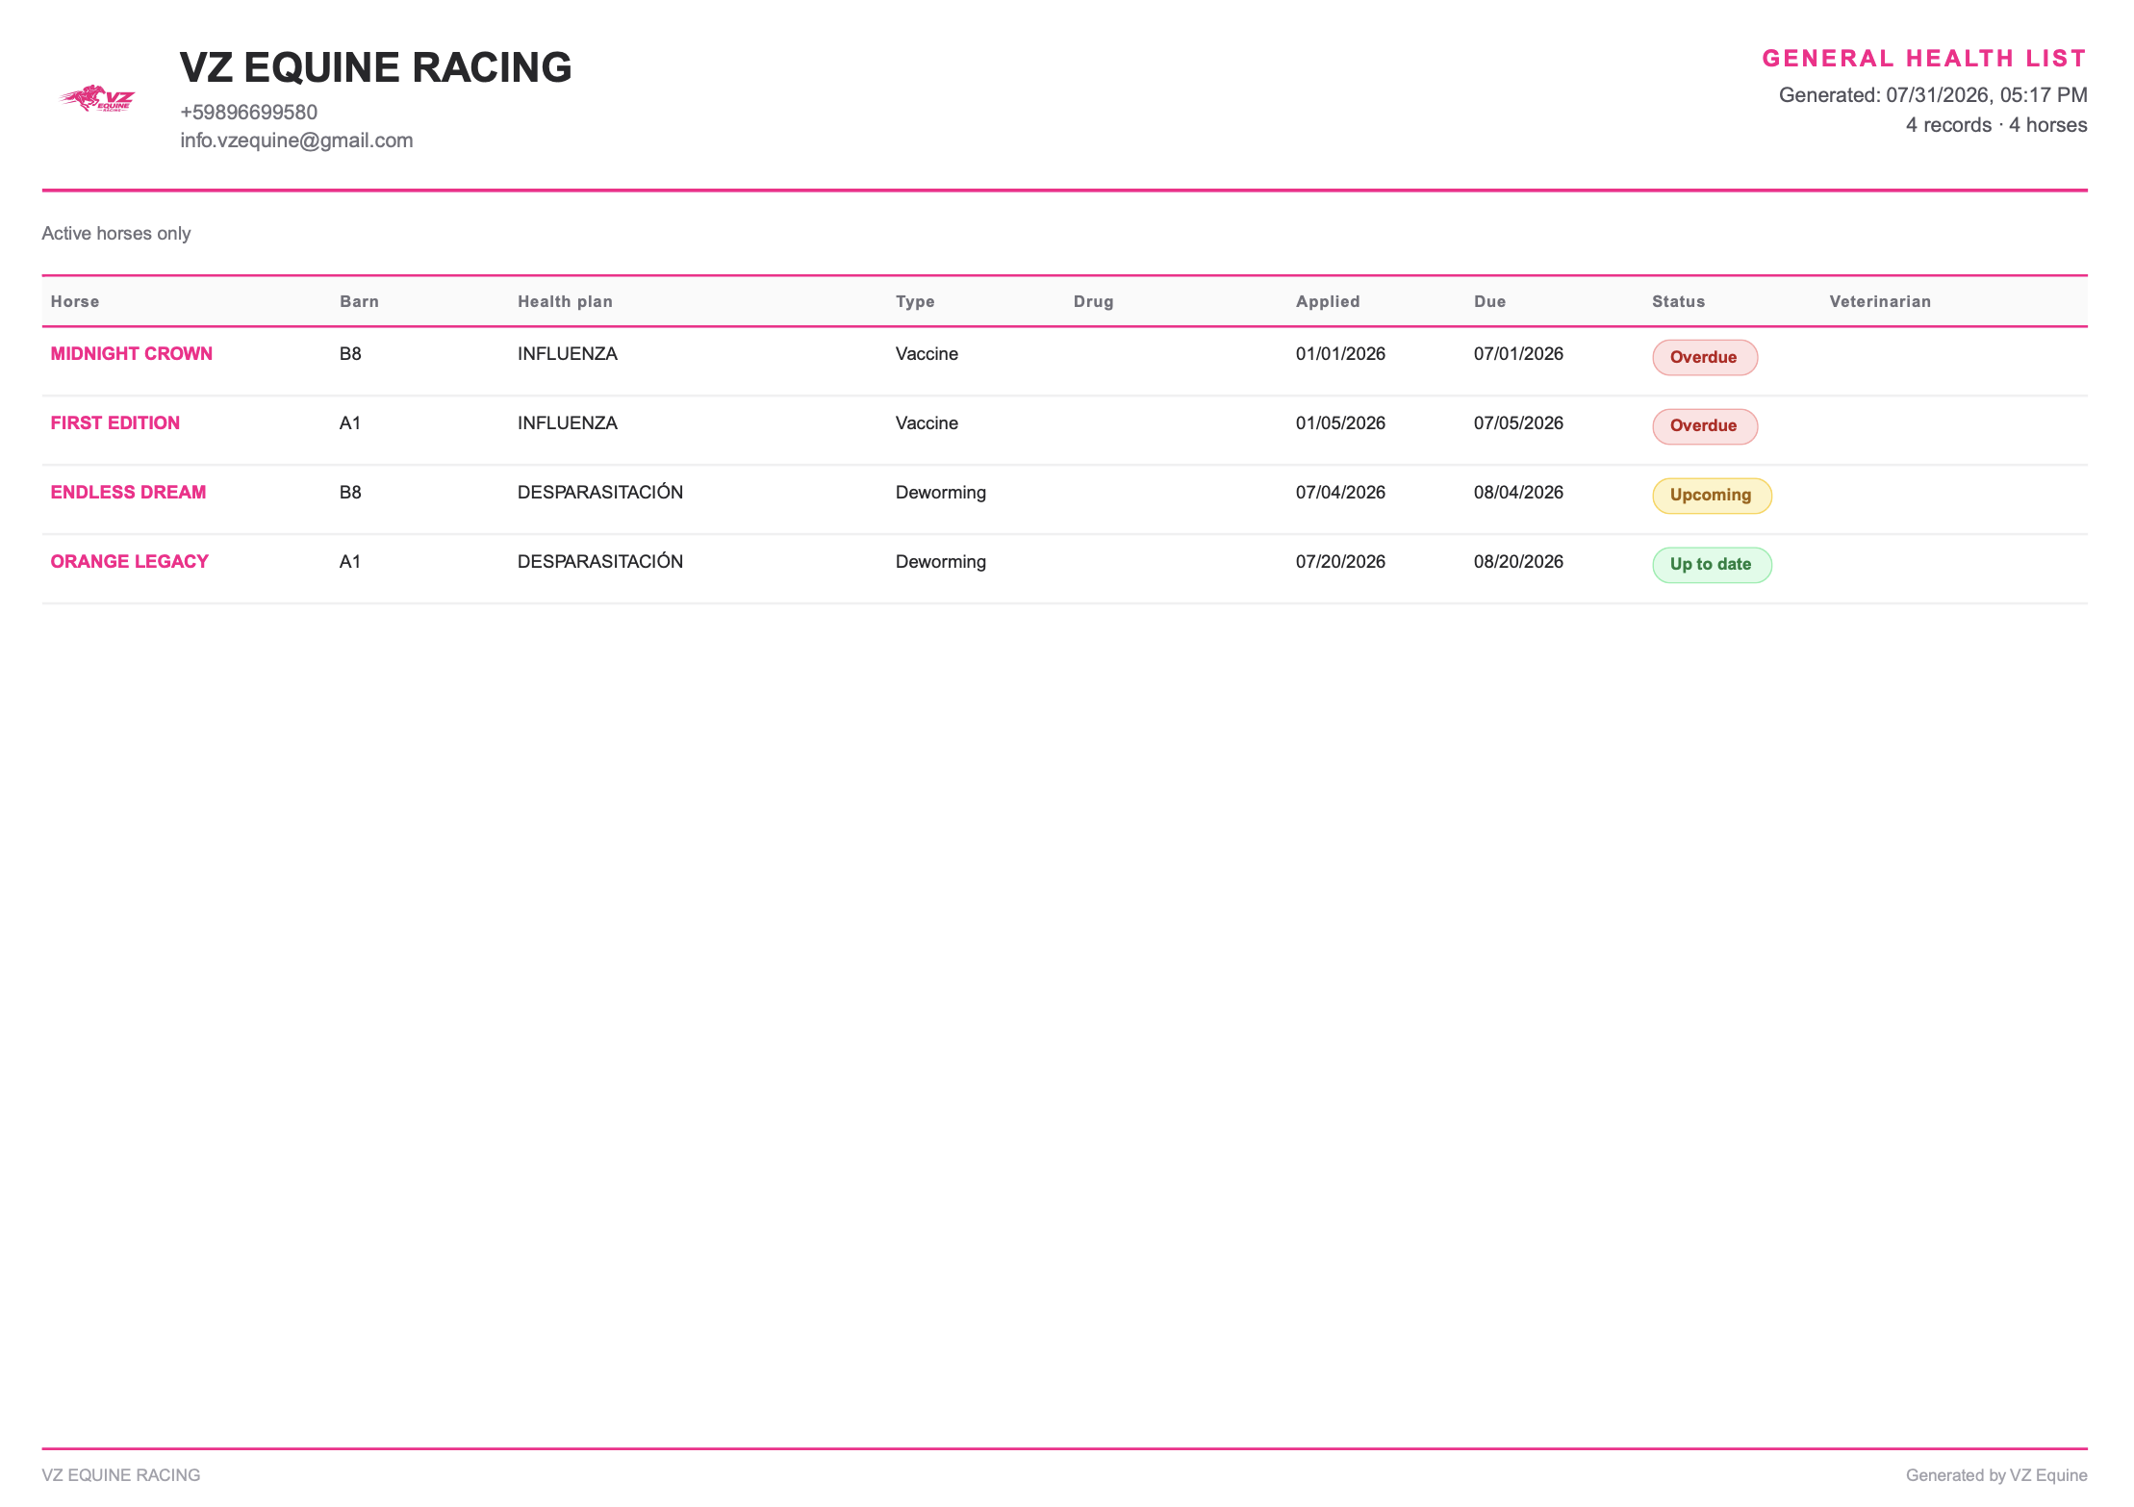
Task: Click the Veterinarian column header
Action: (x=1880, y=301)
